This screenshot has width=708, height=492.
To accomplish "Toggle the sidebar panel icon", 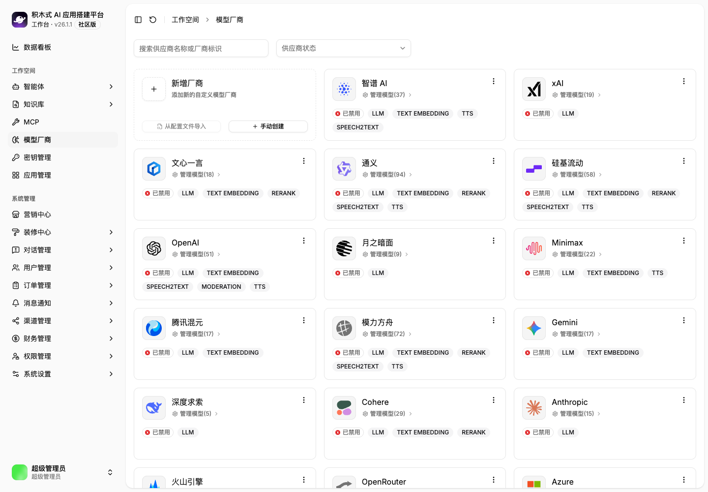I will [x=138, y=20].
